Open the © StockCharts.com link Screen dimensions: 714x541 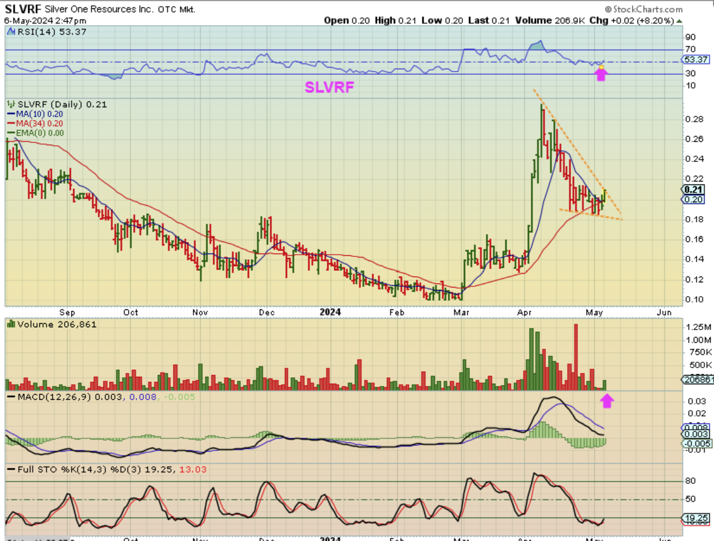(x=644, y=9)
